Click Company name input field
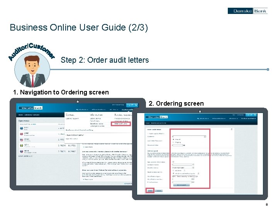The image size is (278, 209). click(182, 164)
